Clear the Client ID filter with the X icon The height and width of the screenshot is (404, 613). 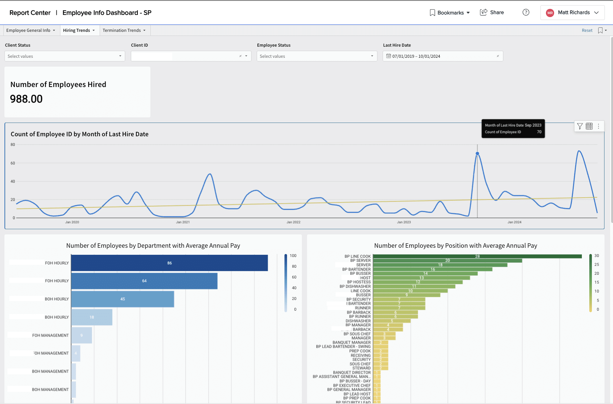[240, 56]
